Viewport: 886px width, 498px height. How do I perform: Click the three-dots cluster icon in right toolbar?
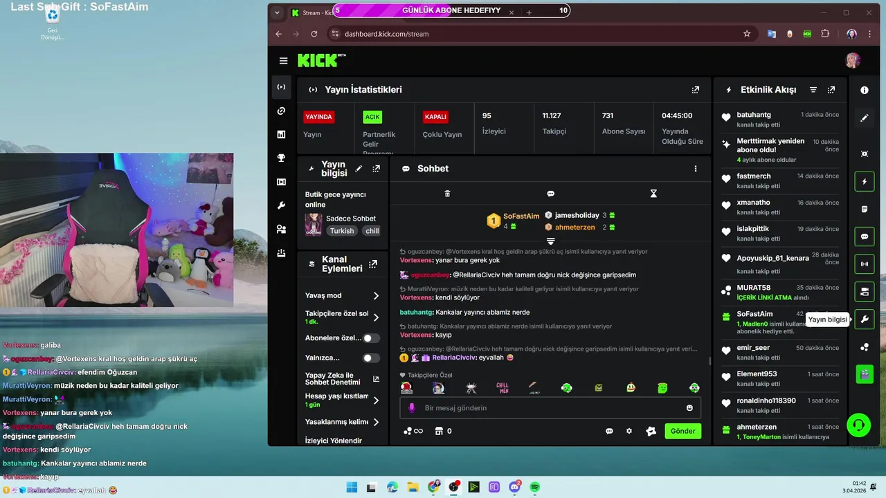pos(865,347)
